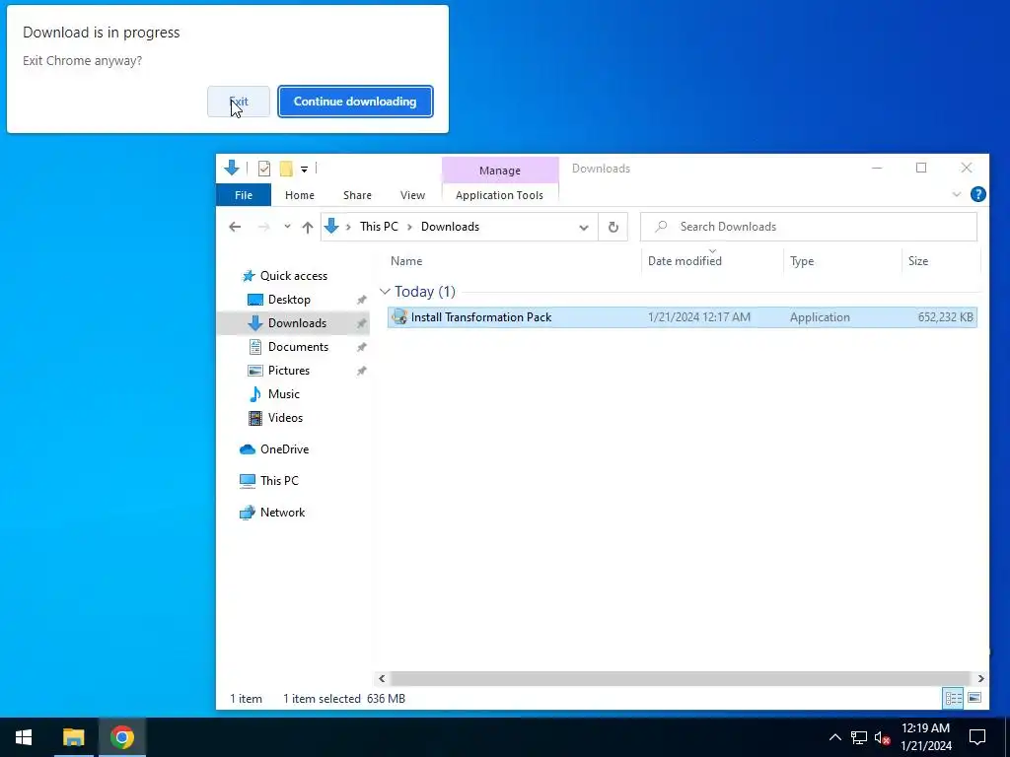1010x757 pixels.
Task: Open Documents in the navigation pane
Action: coord(298,347)
